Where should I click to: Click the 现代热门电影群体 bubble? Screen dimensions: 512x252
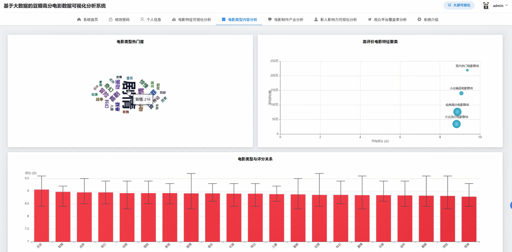coord(467,70)
